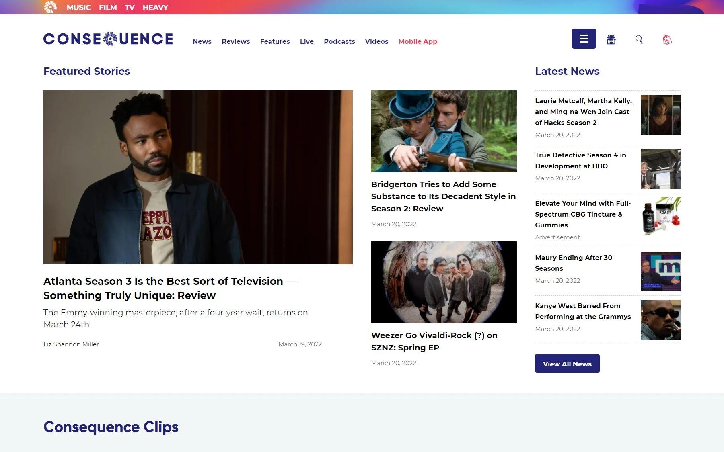This screenshot has height=452, width=724.
Task: Click the Kanye West news thumbnail
Action: click(x=660, y=319)
